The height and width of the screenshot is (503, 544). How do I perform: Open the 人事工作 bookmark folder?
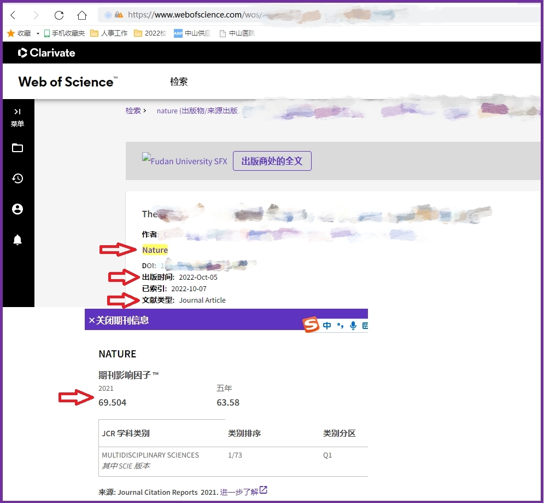(x=109, y=33)
